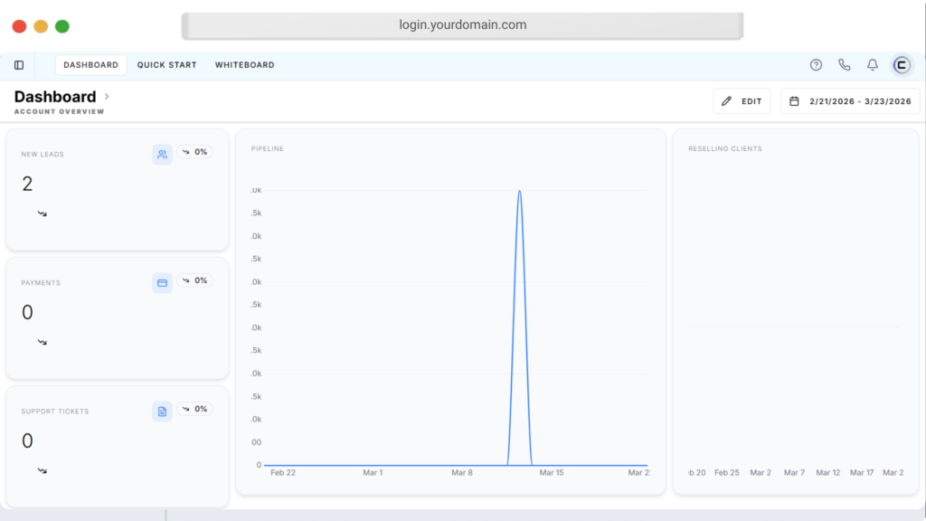Click the New Leads 0% trend badge
The image size is (926, 521).
pos(194,152)
